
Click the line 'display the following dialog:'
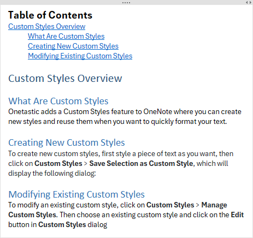tap(52, 174)
